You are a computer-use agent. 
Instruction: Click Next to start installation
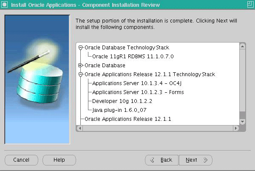tap(195, 160)
